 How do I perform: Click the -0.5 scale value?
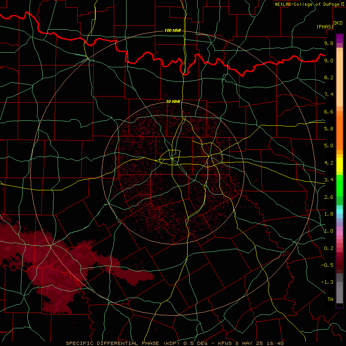coord(327,265)
